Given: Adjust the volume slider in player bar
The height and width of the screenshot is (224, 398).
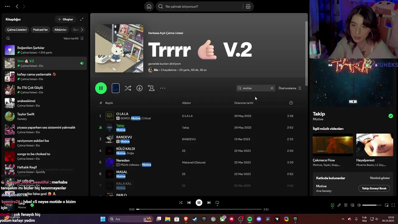Looking at the screenshot, I should click(372, 205).
